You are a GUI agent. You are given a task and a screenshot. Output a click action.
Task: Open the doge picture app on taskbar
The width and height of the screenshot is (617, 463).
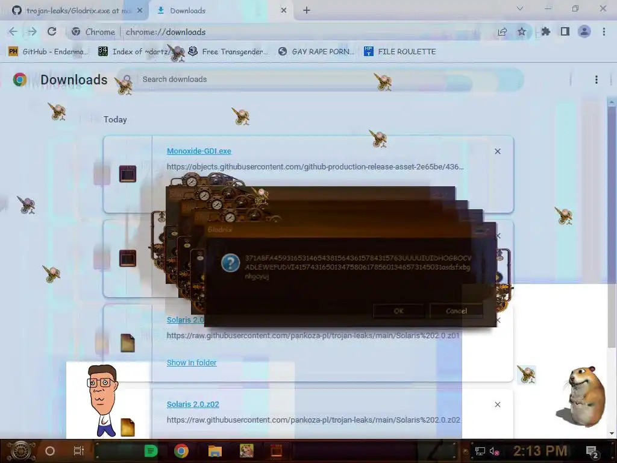246,451
